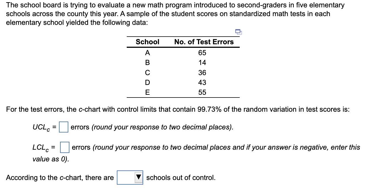
Task: Click the pop-out table icon above the data table
Action: [238, 32]
